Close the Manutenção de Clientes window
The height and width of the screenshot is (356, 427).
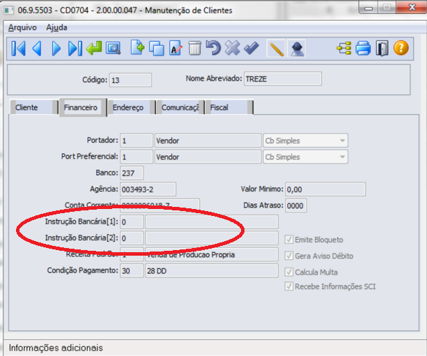412,8
